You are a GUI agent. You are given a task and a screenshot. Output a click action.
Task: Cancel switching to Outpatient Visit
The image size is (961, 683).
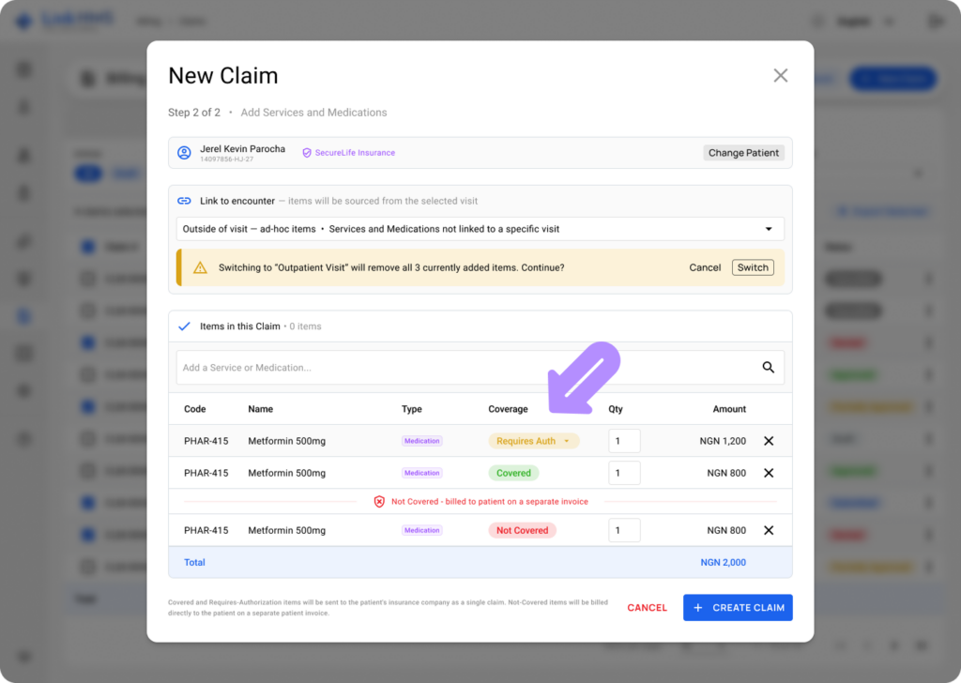tap(705, 267)
